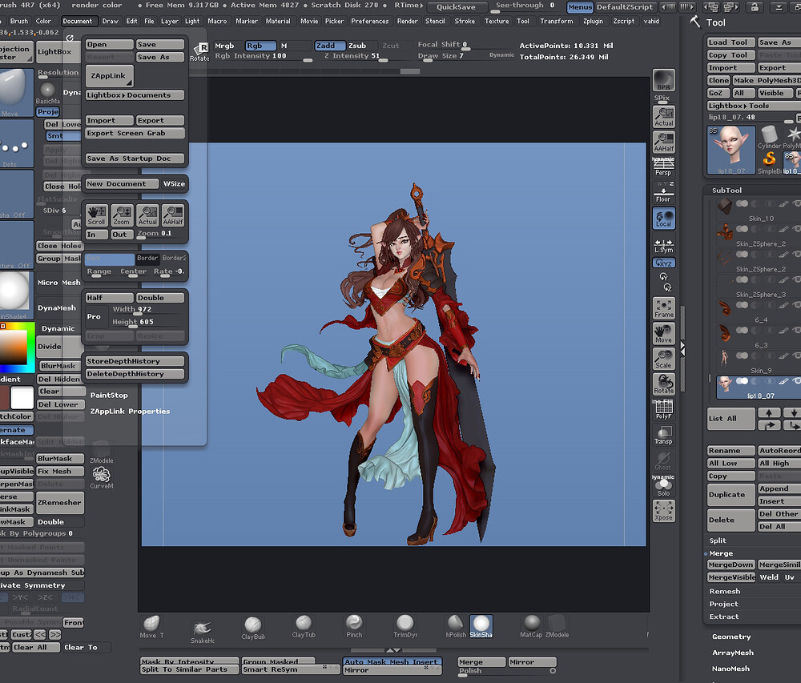
Task: Select Move navigation button above Scale
Action: pos(663,334)
